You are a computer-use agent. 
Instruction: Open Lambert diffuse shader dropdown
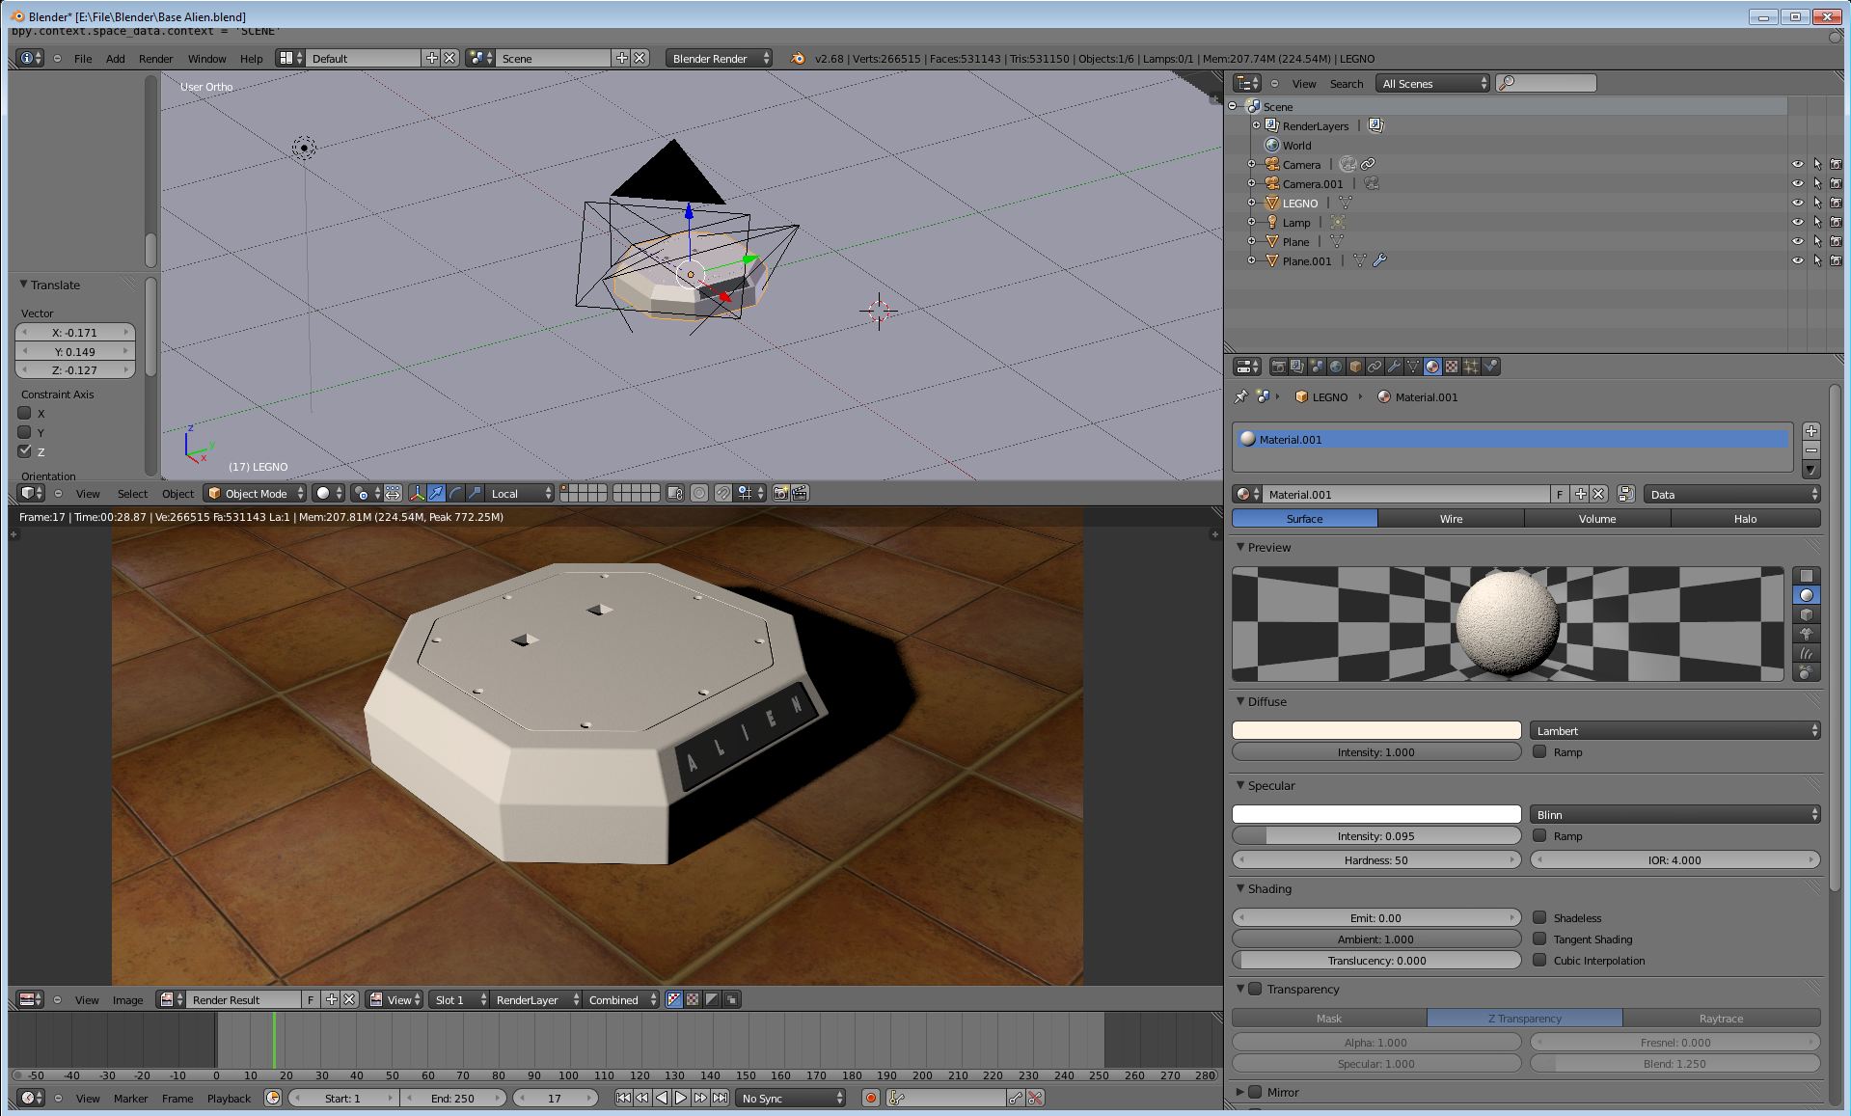pyautogui.click(x=1675, y=730)
